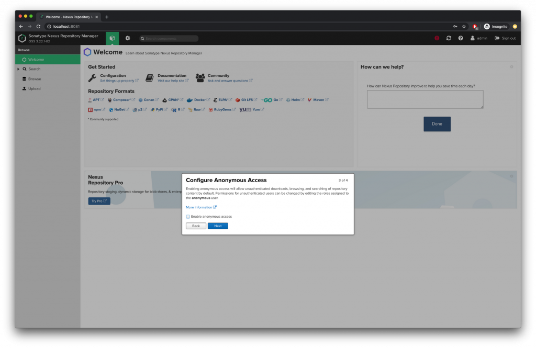Click the CPAN format link
The image size is (536, 348).
coord(173,100)
